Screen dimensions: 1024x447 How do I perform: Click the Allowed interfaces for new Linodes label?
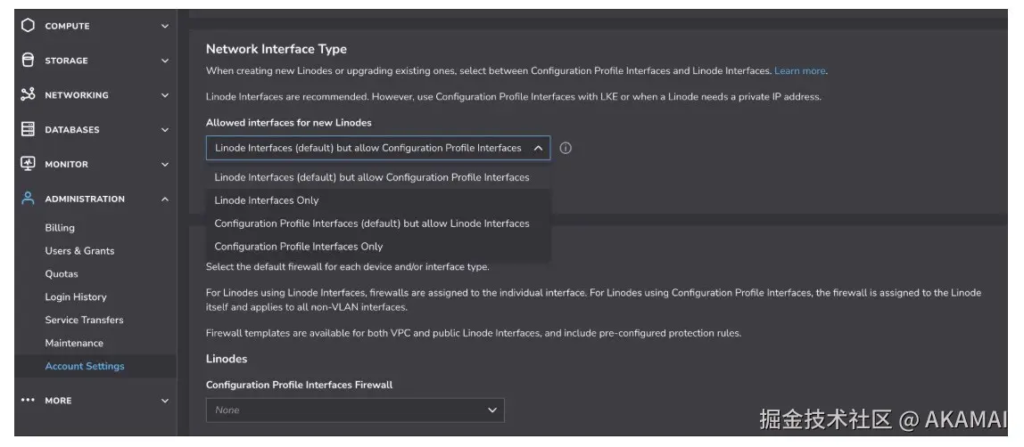[x=289, y=123]
